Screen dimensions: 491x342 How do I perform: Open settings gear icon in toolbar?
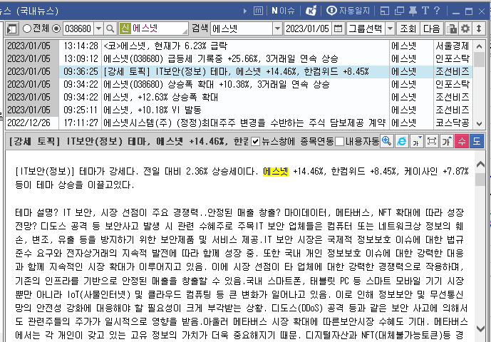point(465,28)
